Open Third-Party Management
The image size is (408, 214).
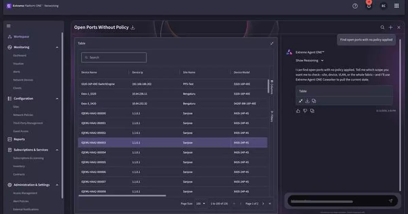[28, 123]
